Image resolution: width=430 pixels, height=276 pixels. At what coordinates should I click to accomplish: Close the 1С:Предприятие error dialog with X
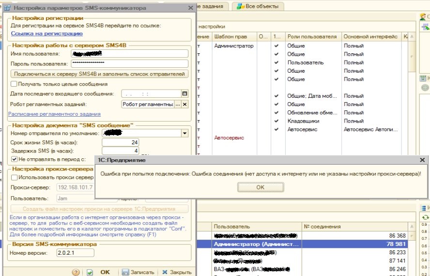[x=422, y=160]
